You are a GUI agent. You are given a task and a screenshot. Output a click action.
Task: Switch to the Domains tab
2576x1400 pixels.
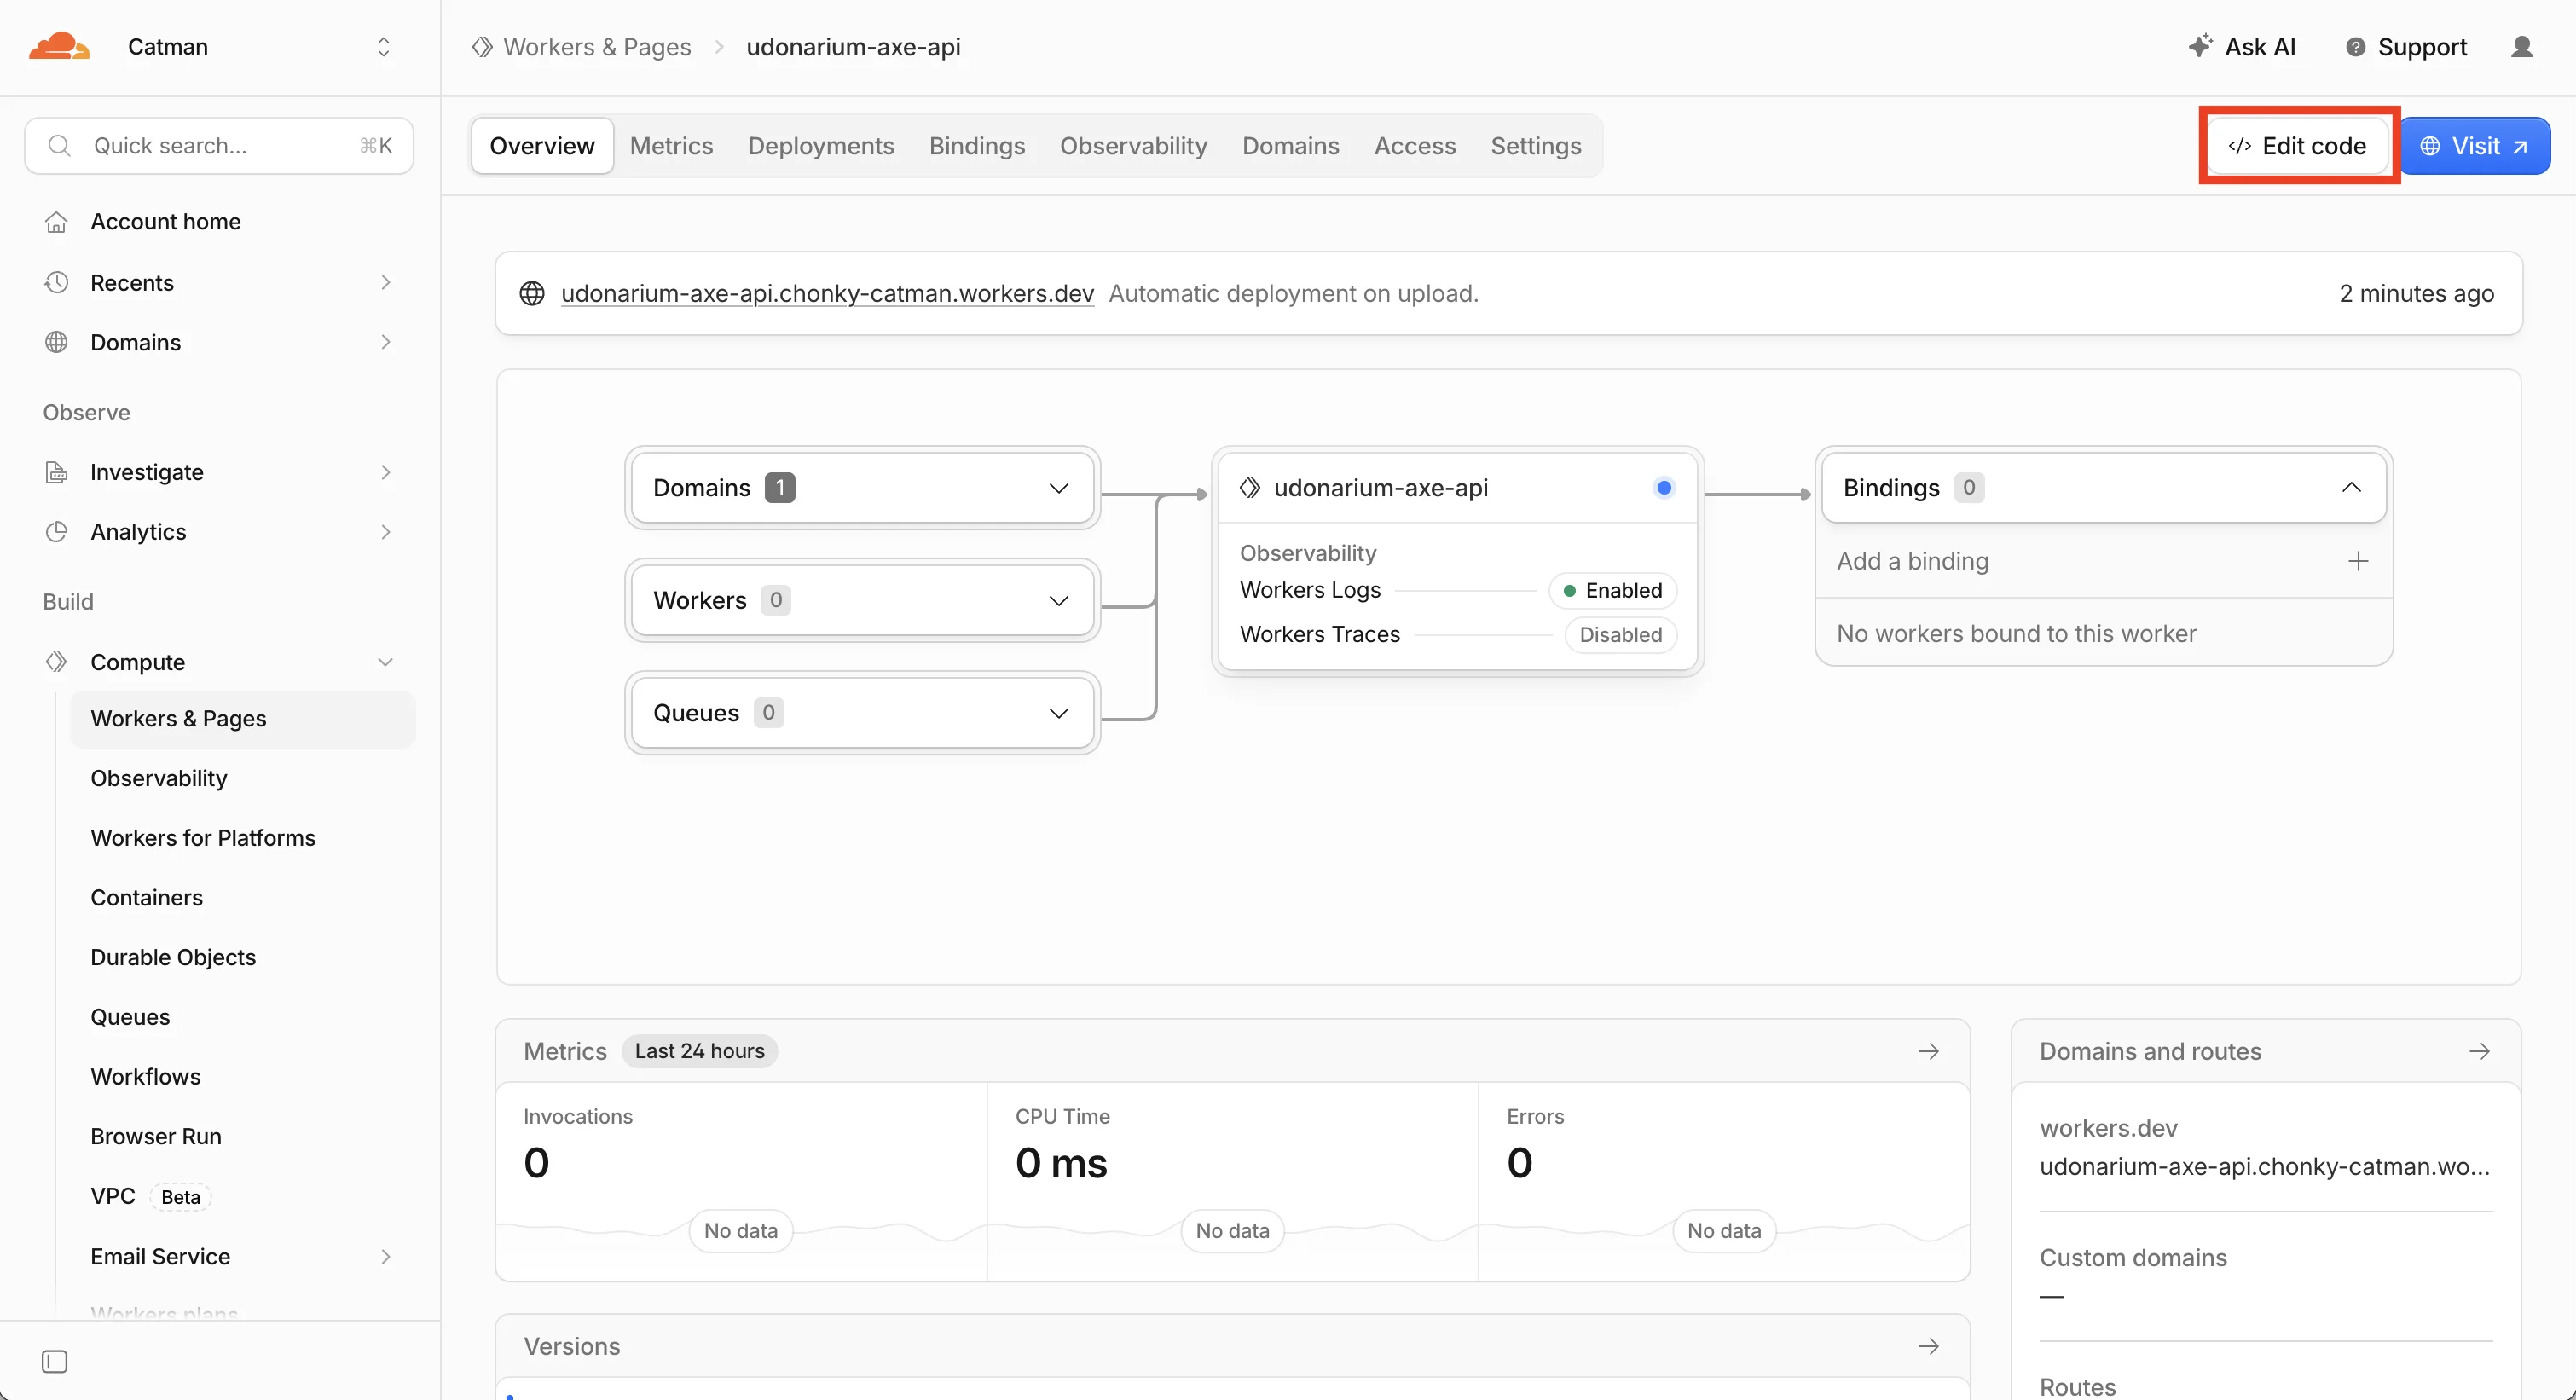tap(1291, 146)
